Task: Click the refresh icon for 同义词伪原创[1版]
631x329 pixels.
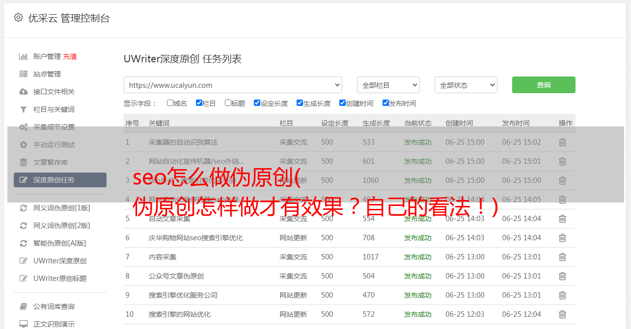Action: pyautogui.click(x=23, y=208)
